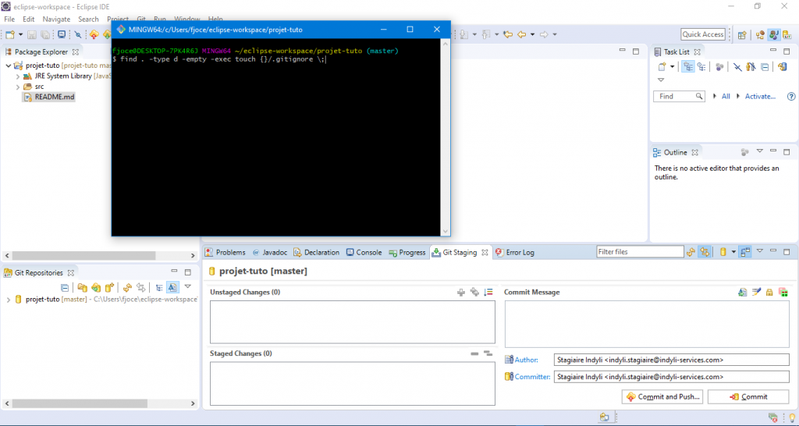Click the New Task icon in Task List
This screenshot has height=426, width=799.
662,67
